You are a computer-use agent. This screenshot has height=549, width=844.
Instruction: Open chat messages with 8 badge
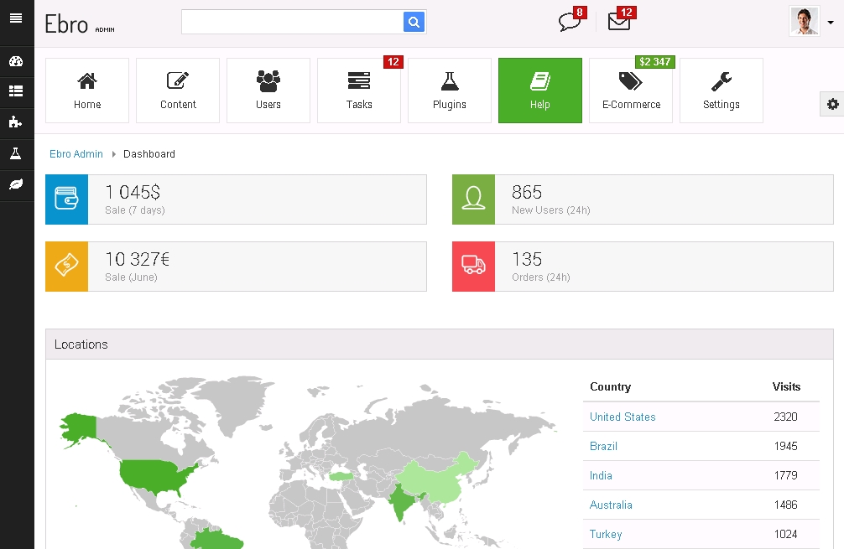(570, 22)
